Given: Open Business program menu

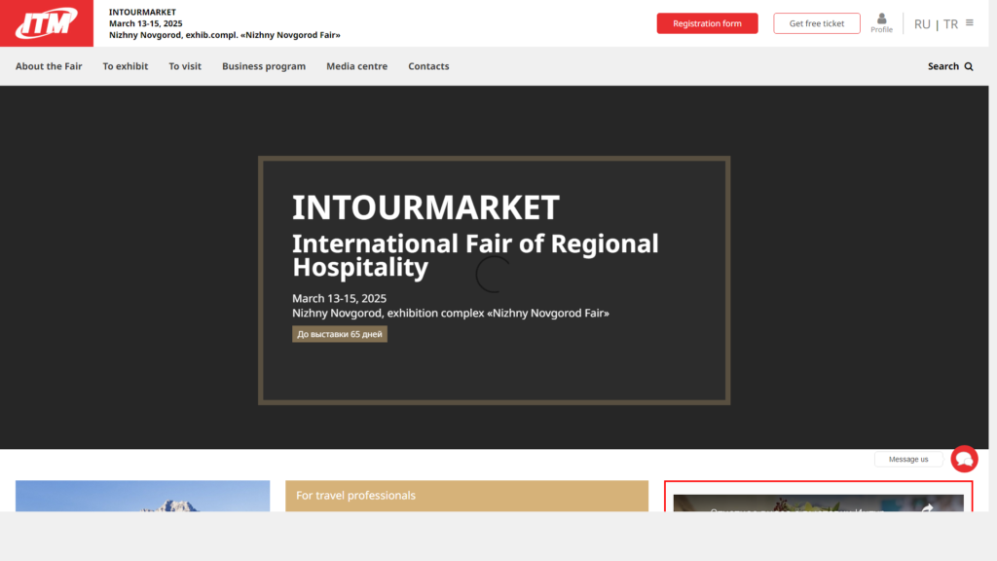Looking at the screenshot, I should pos(264,66).
